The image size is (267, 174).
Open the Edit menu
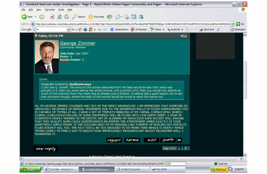(31, 10)
